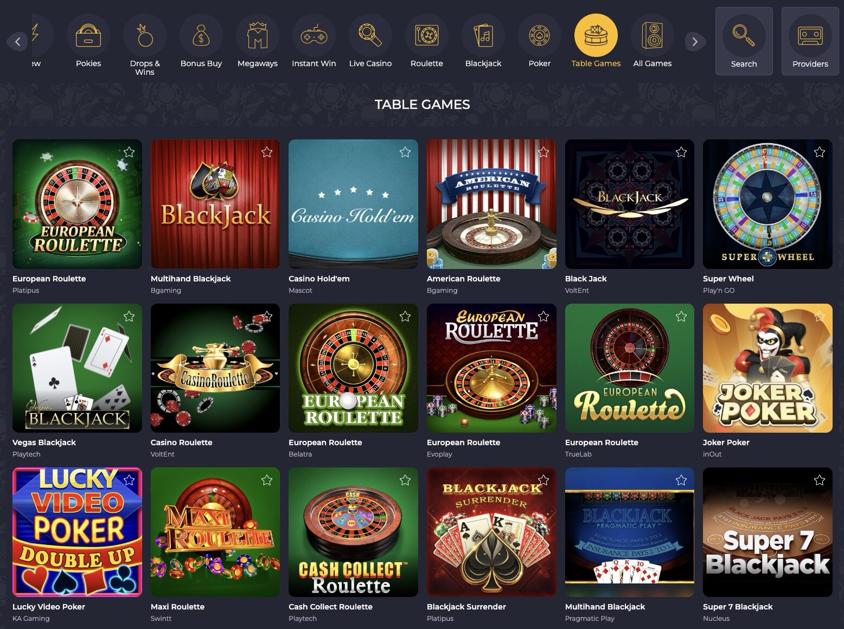Open the Blackjack Surrender title link
844x629 pixels.
tap(466, 607)
